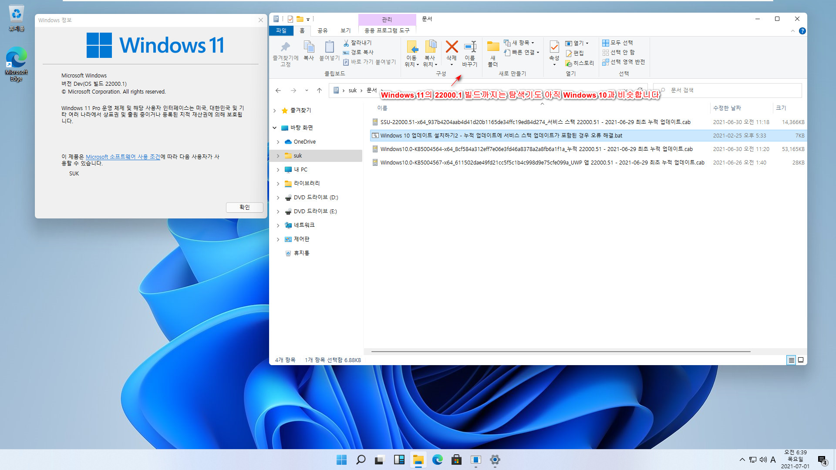The height and width of the screenshot is (470, 836).
Task: Select the Windows 10 update install .bat file
Action: [x=588, y=136]
